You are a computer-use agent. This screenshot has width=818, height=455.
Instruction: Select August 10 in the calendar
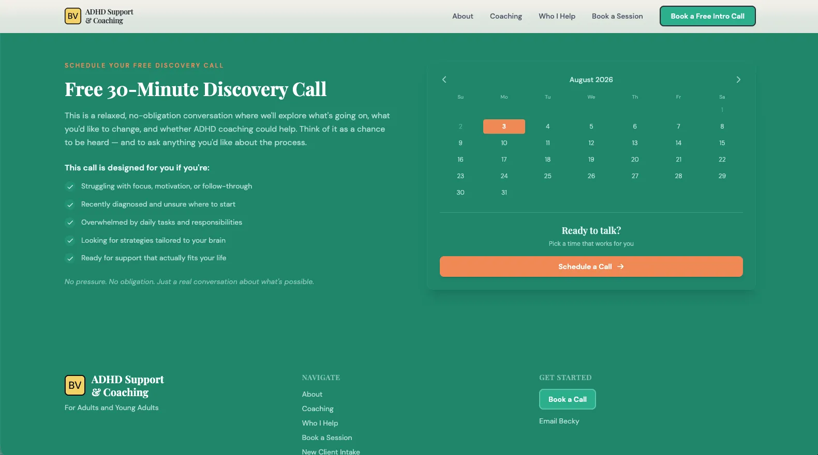click(x=504, y=143)
